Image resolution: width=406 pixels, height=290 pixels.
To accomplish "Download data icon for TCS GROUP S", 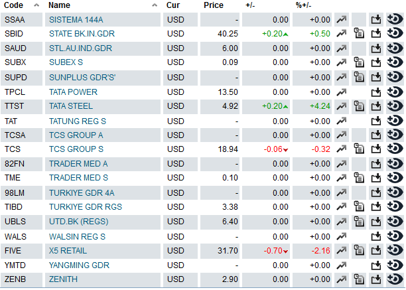I will pyautogui.click(x=376, y=149).
